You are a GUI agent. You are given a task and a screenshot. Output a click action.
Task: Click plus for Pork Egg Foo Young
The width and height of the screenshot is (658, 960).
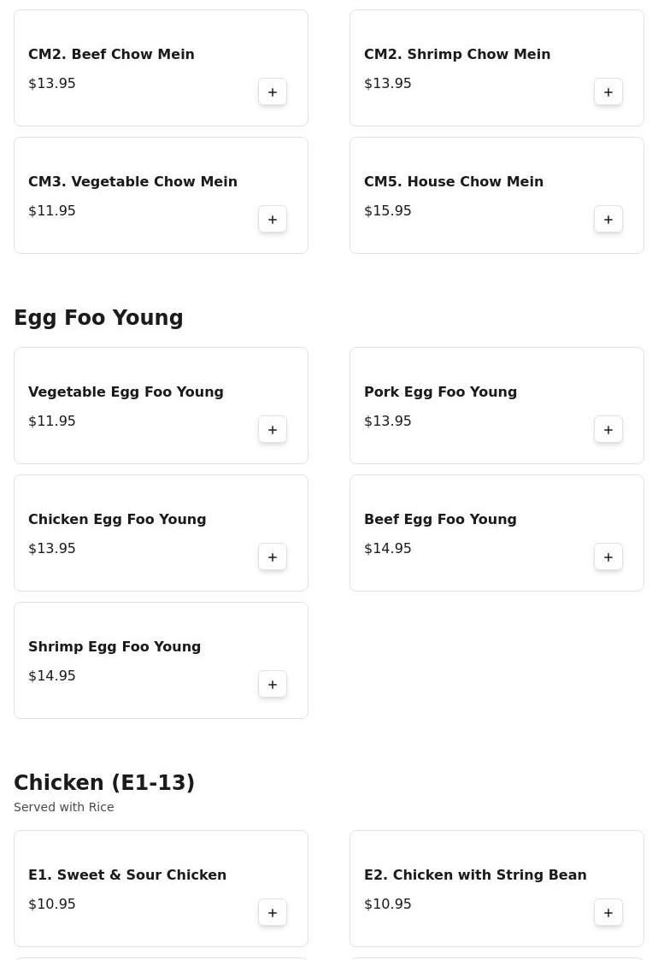click(x=608, y=430)
